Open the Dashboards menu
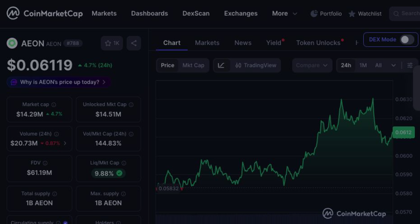The width and height of the screenshot is (420, 224). click(x=150, y=14)
